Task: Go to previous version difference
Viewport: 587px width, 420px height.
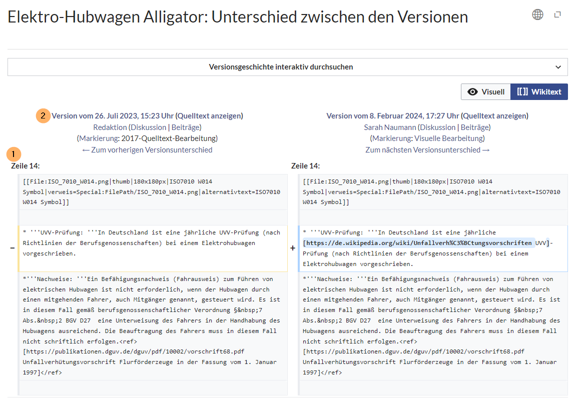Action: (x=147, y=150)
